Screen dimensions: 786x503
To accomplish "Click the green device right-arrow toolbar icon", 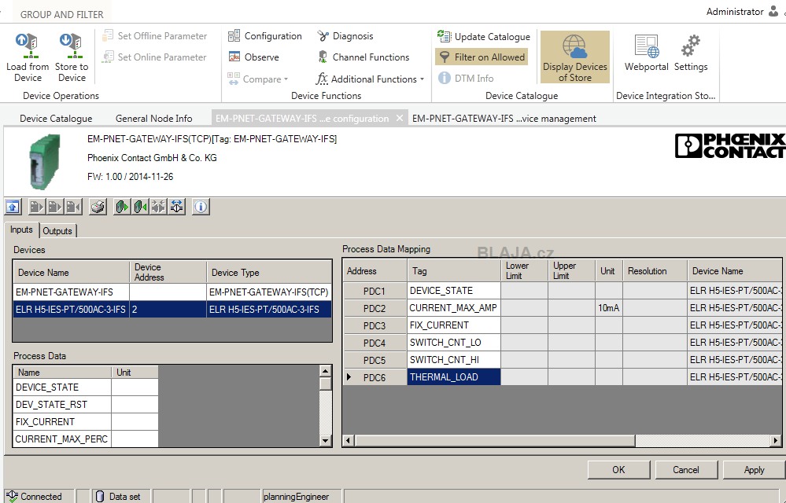I will 122,206.
